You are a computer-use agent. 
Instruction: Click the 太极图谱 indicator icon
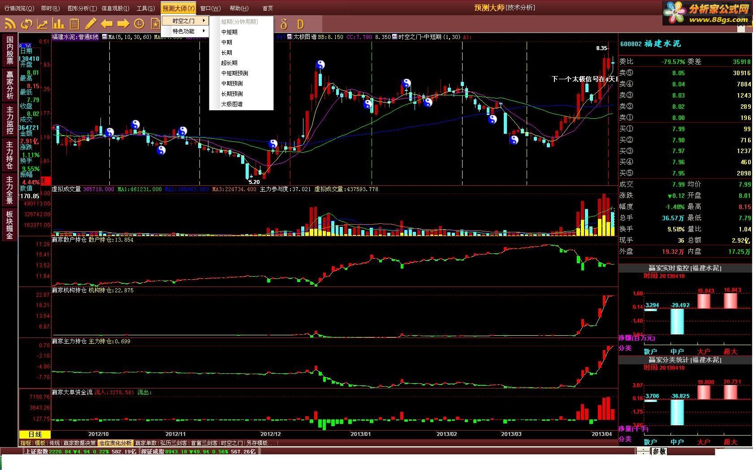290,37
